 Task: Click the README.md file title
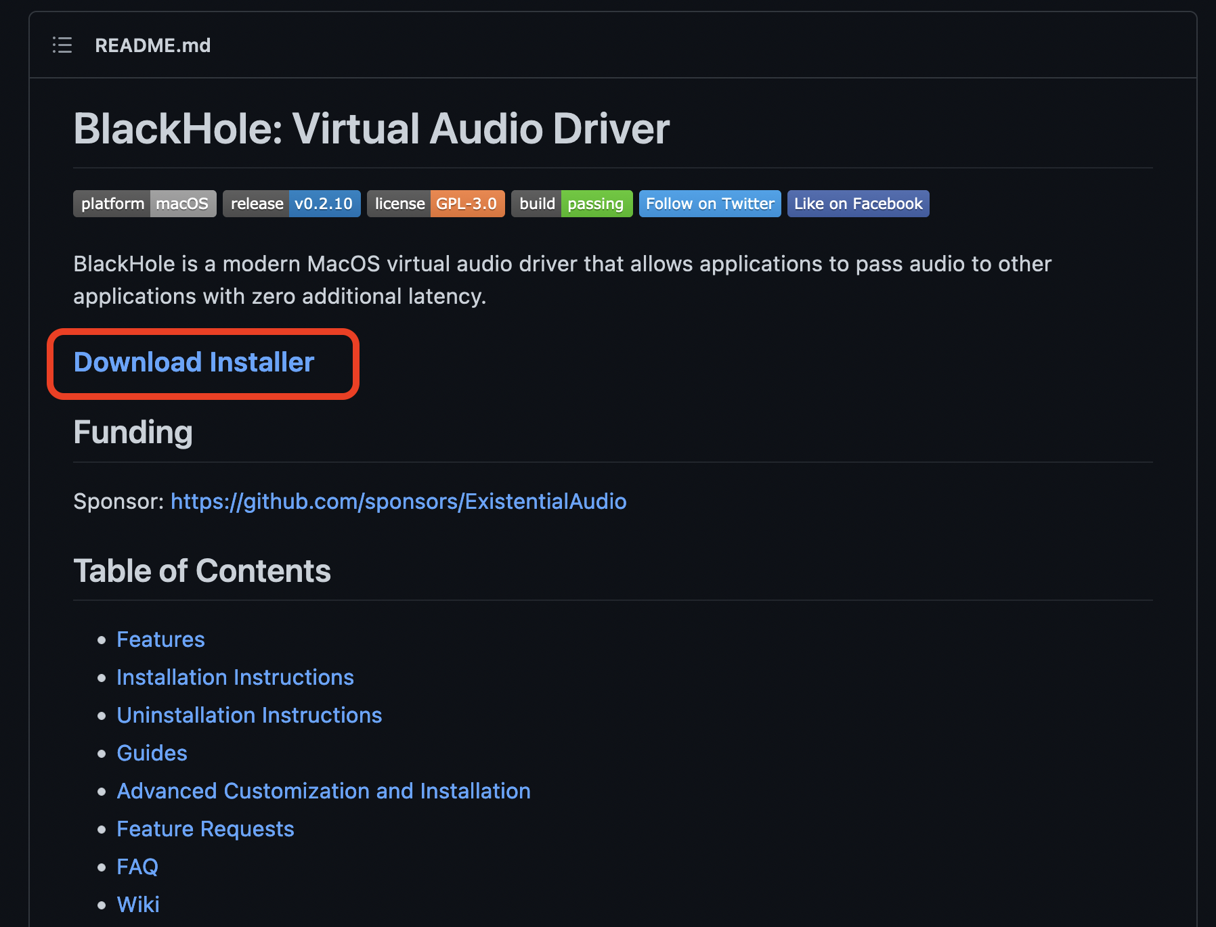(x=153, y=45)
